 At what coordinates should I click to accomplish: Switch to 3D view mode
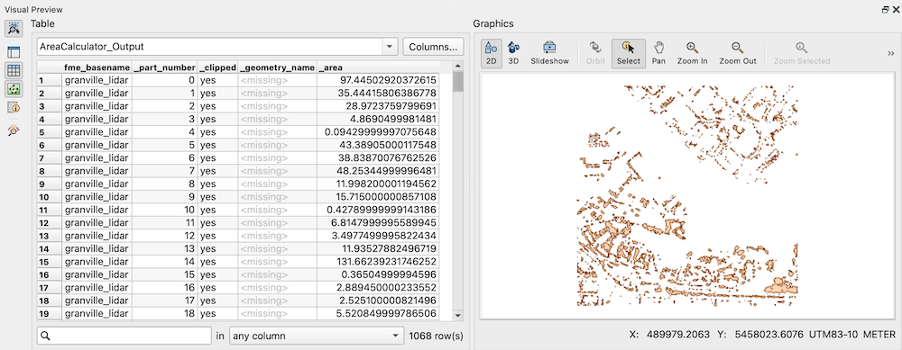pos(514,53)
